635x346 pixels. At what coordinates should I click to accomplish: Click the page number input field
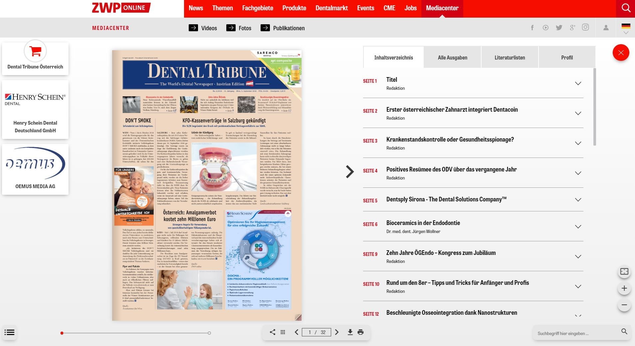pyautogui.click(x=317, y=332)
